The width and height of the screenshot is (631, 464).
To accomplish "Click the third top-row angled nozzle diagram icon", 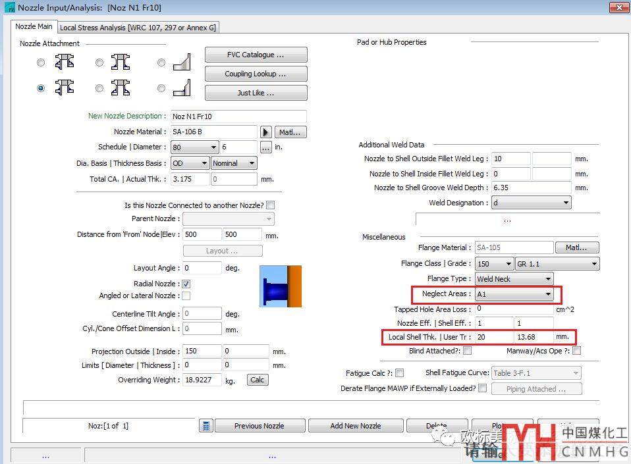I will 182,62.
